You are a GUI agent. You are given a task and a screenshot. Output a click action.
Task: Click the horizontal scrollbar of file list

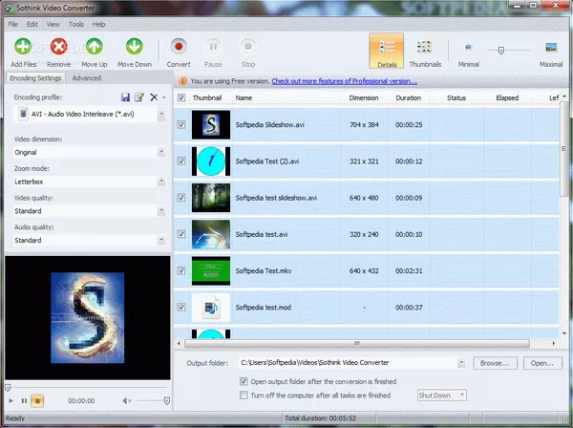[x=356, y=344]
